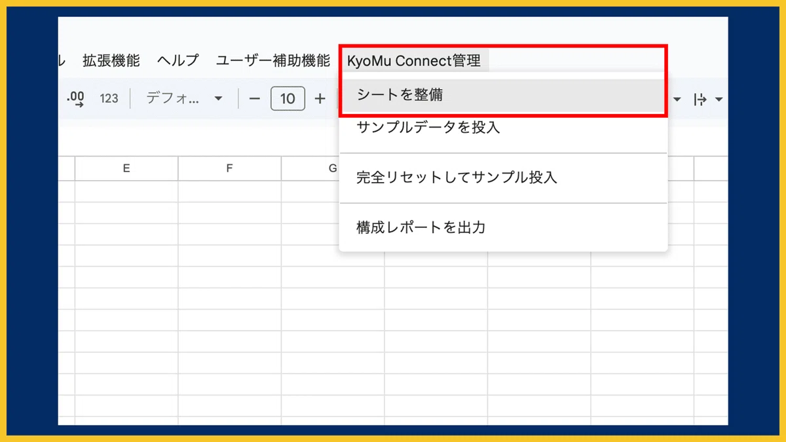Increase font size with plus button
This screenshot has height=442, width=786.
click(320, 99)
